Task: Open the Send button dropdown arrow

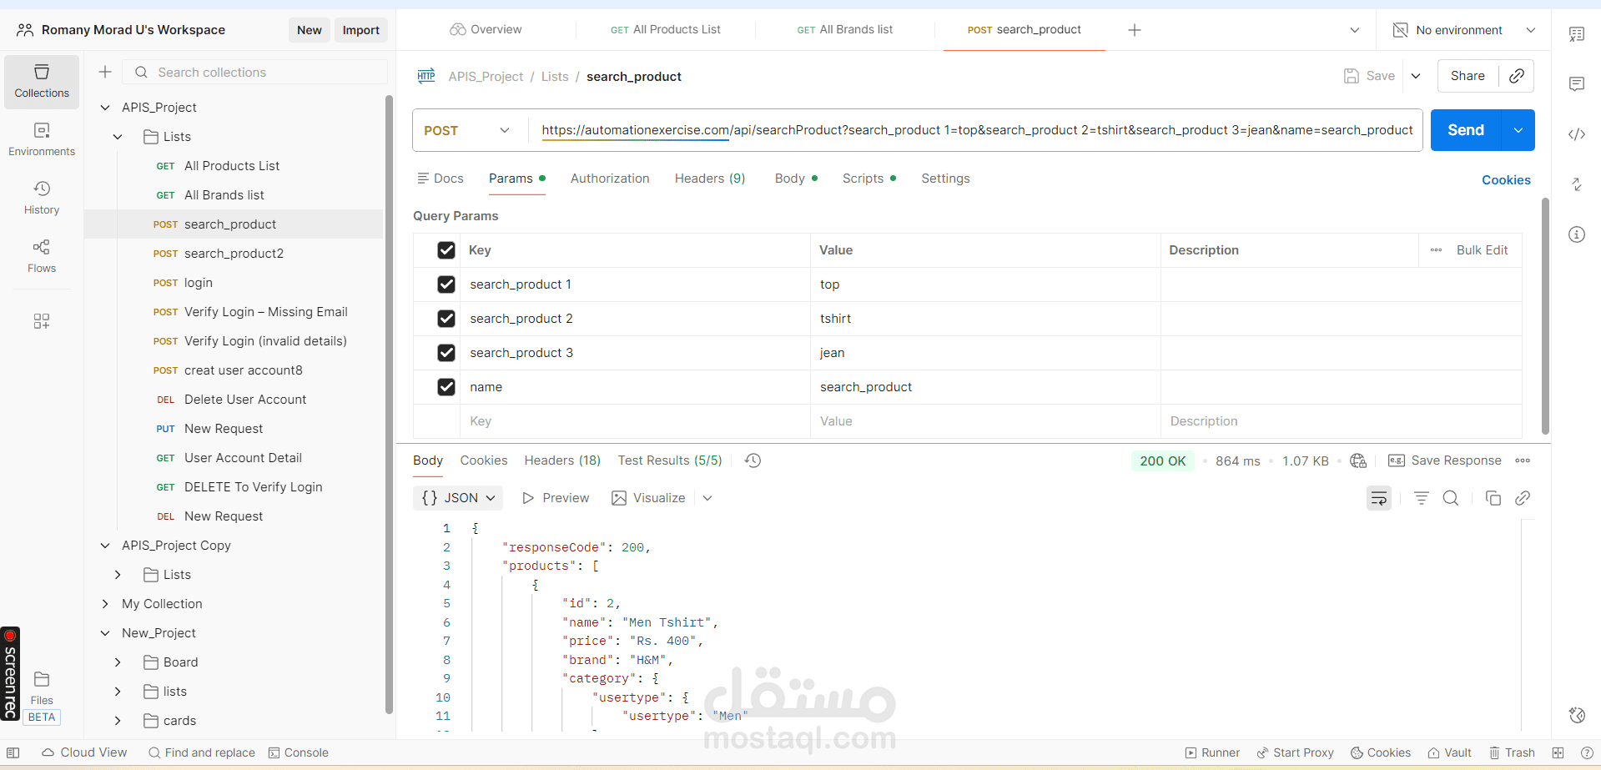Action: [1518, 130]
